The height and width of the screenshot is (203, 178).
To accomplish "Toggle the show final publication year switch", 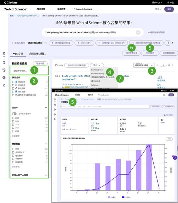I will tap(14, 114).
